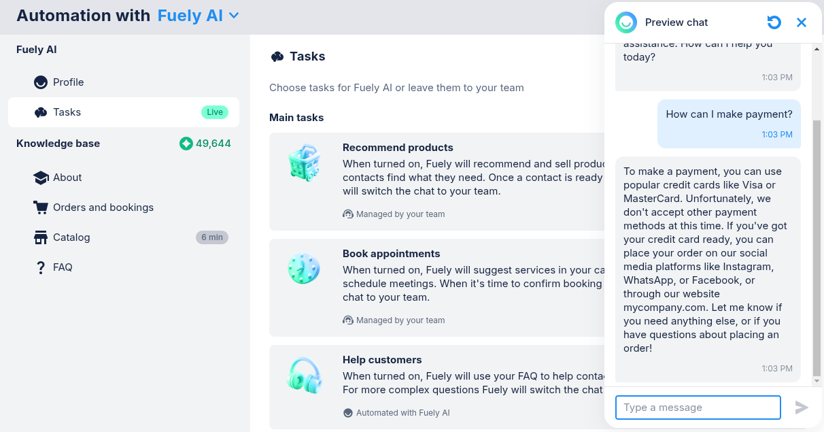The width and height of the screenshot is (824, 432).
Task: Click the send message arrow icon
Action: [802, 408]
